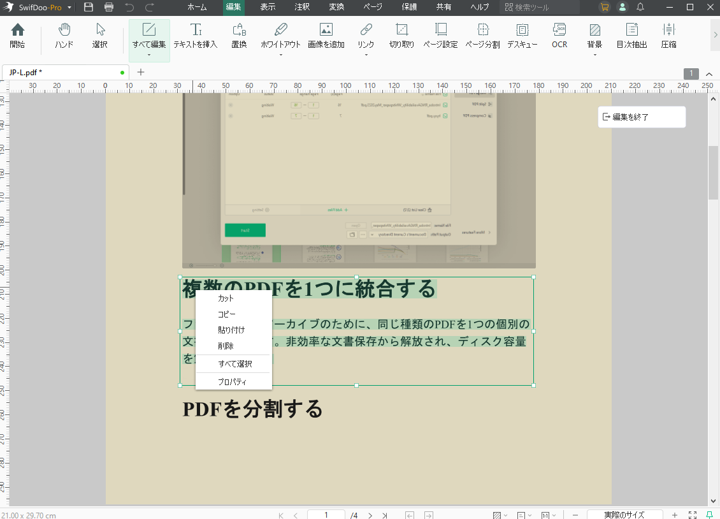
Task: Open the 実際のサイズ zoom dropdown
Action: (624, 515)
